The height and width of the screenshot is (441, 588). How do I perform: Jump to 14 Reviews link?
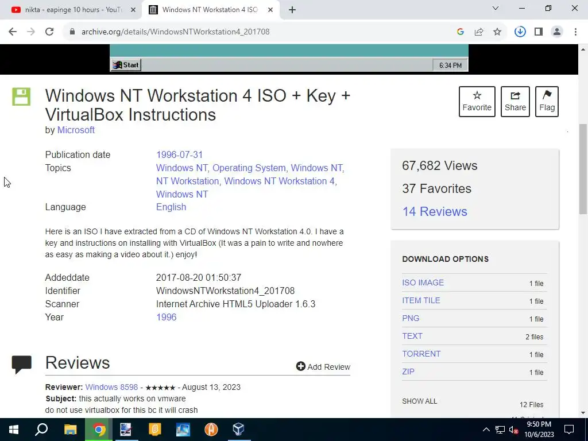pos(435,211)
